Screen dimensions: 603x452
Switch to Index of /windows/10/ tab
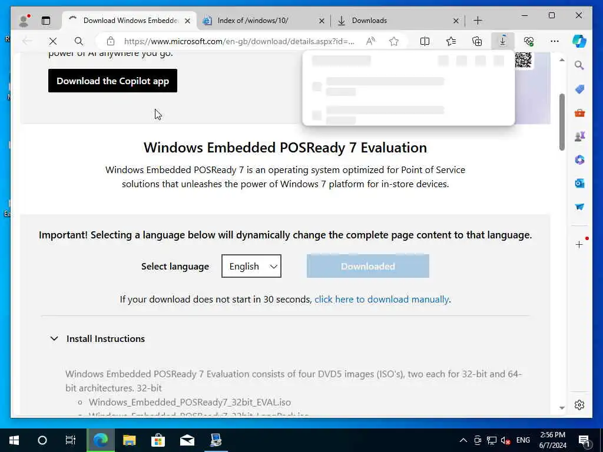263,21
